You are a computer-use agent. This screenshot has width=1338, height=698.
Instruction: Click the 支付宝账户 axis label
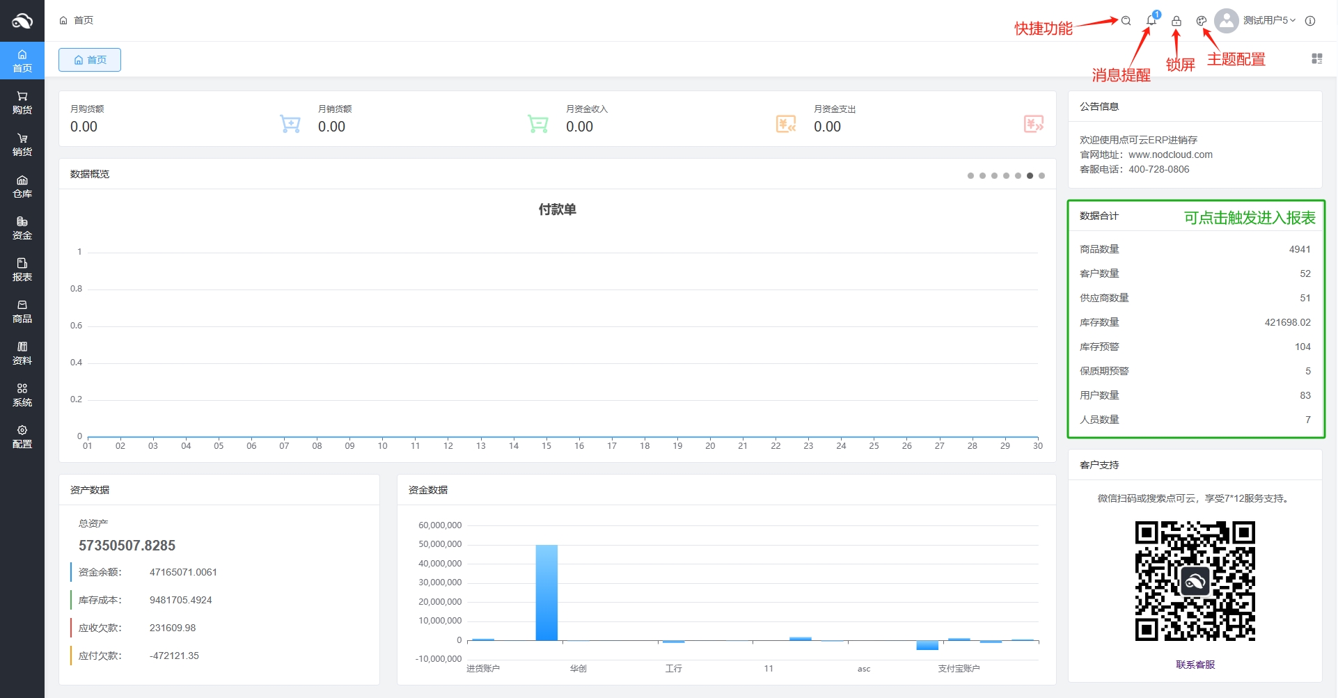pos(959,669)
